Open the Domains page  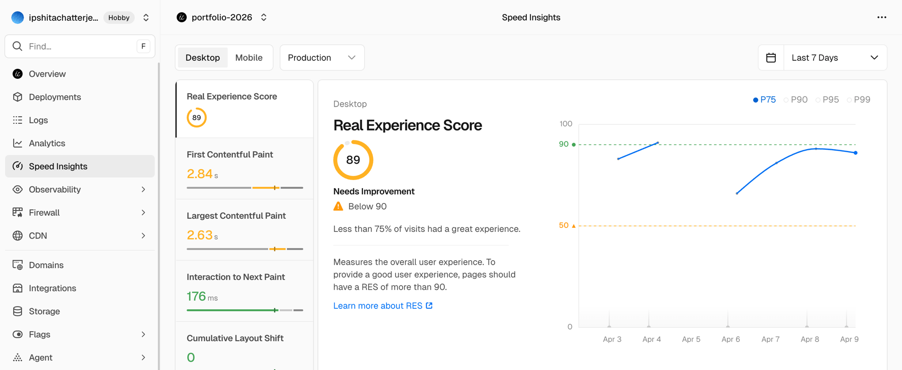click(80, 265)
